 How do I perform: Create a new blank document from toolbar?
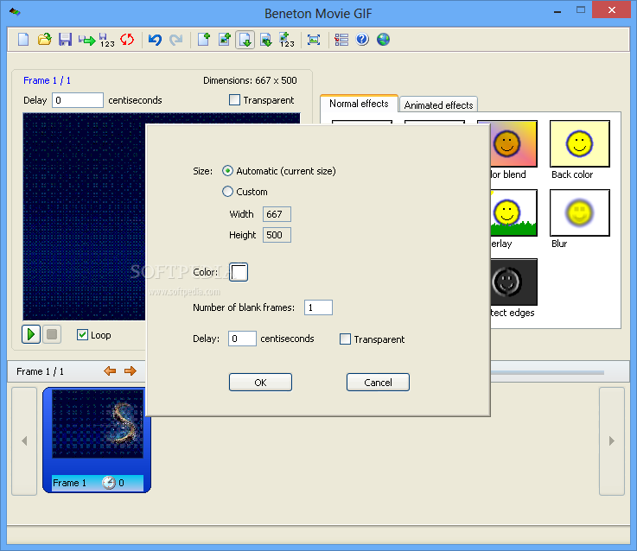click(23, 40)
